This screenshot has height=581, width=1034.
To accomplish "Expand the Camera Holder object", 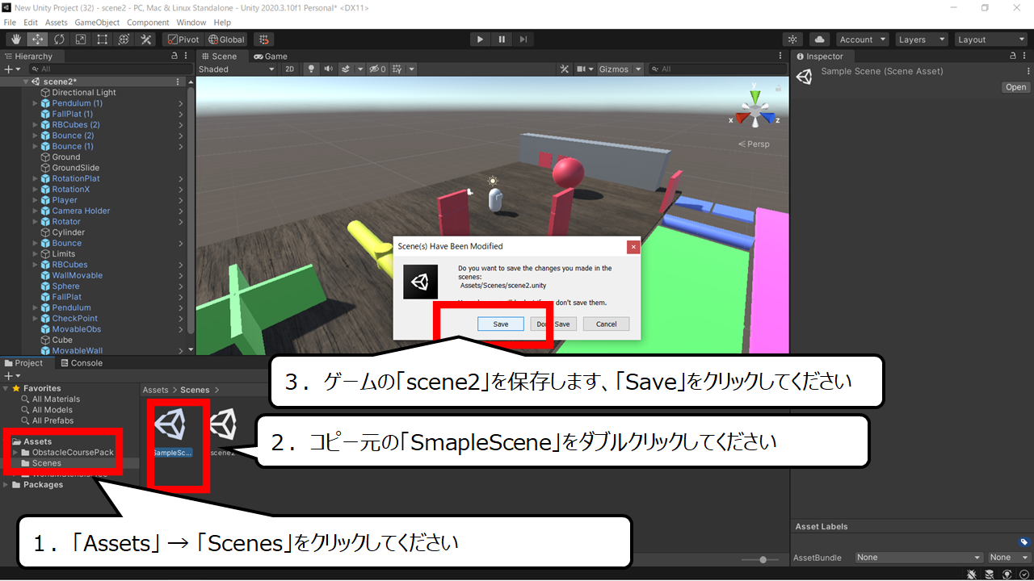I will (x=36, y=211).
